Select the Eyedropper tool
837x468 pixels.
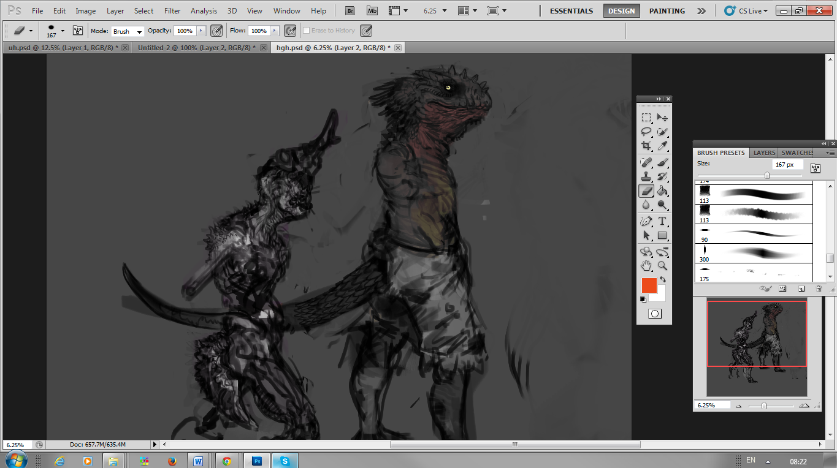(662, 146)
